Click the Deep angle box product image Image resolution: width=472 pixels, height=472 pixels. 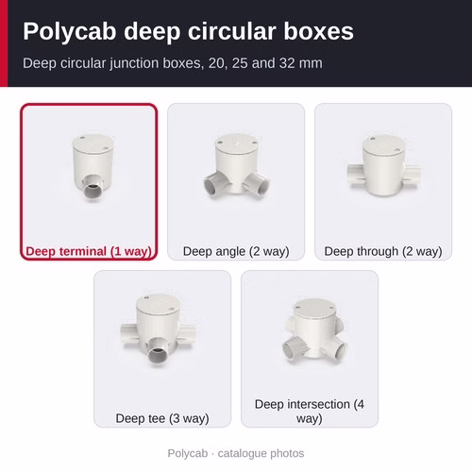pos(237,165)
